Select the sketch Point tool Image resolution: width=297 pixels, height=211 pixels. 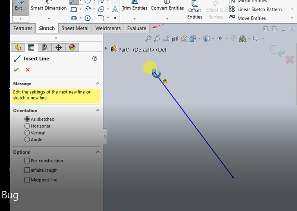click(115, 18)
